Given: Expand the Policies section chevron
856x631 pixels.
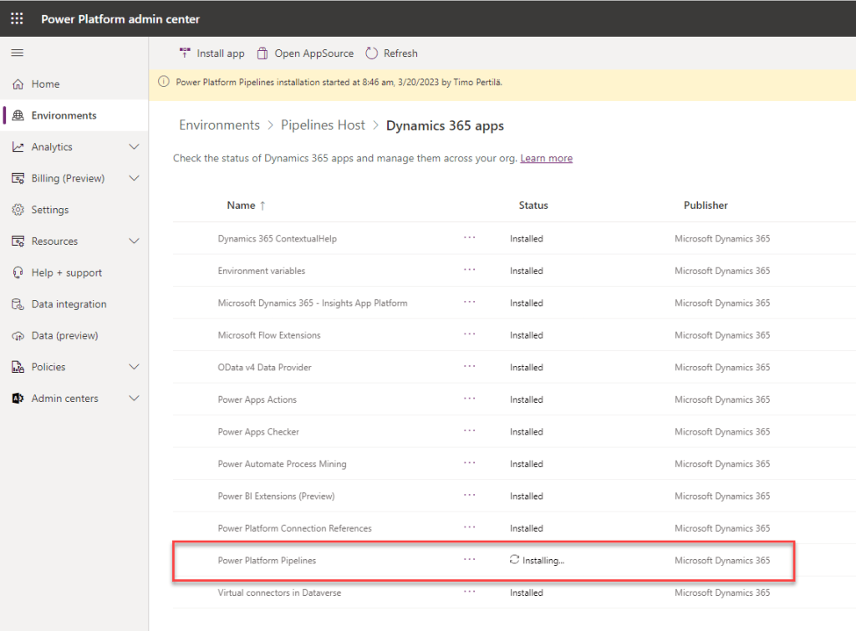Looking at the screenshot, I should (x=134, y=367).
